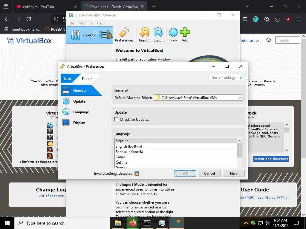Click the Export appliance icon

[x=158, y=35]
